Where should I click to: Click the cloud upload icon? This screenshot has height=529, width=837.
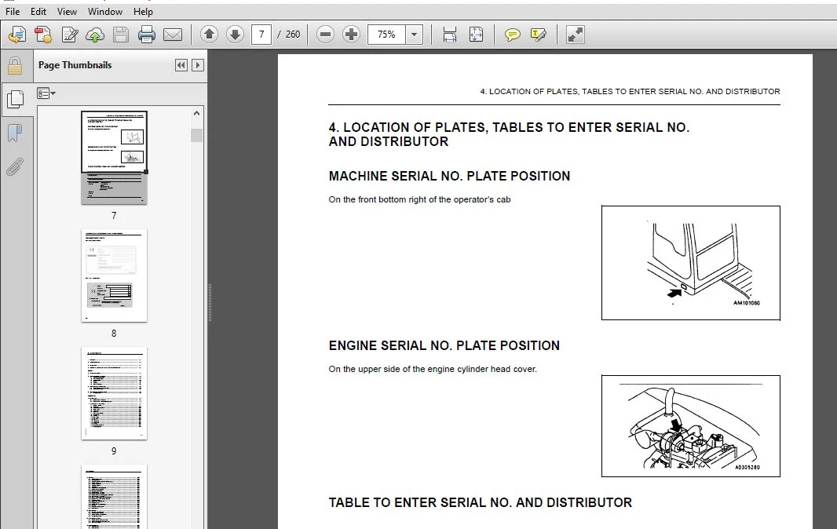(95, 35)
